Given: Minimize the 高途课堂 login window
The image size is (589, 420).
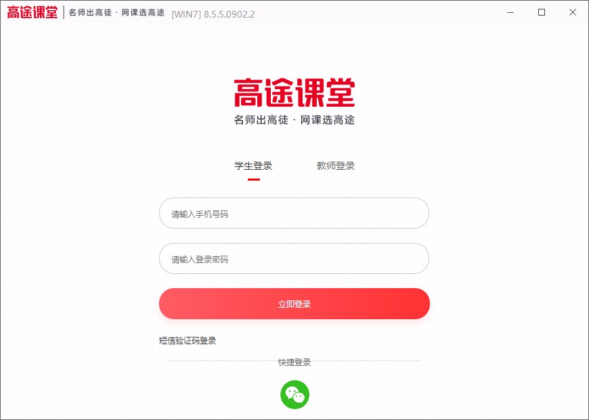Looking at the screenshot, I should pos(510,12).
